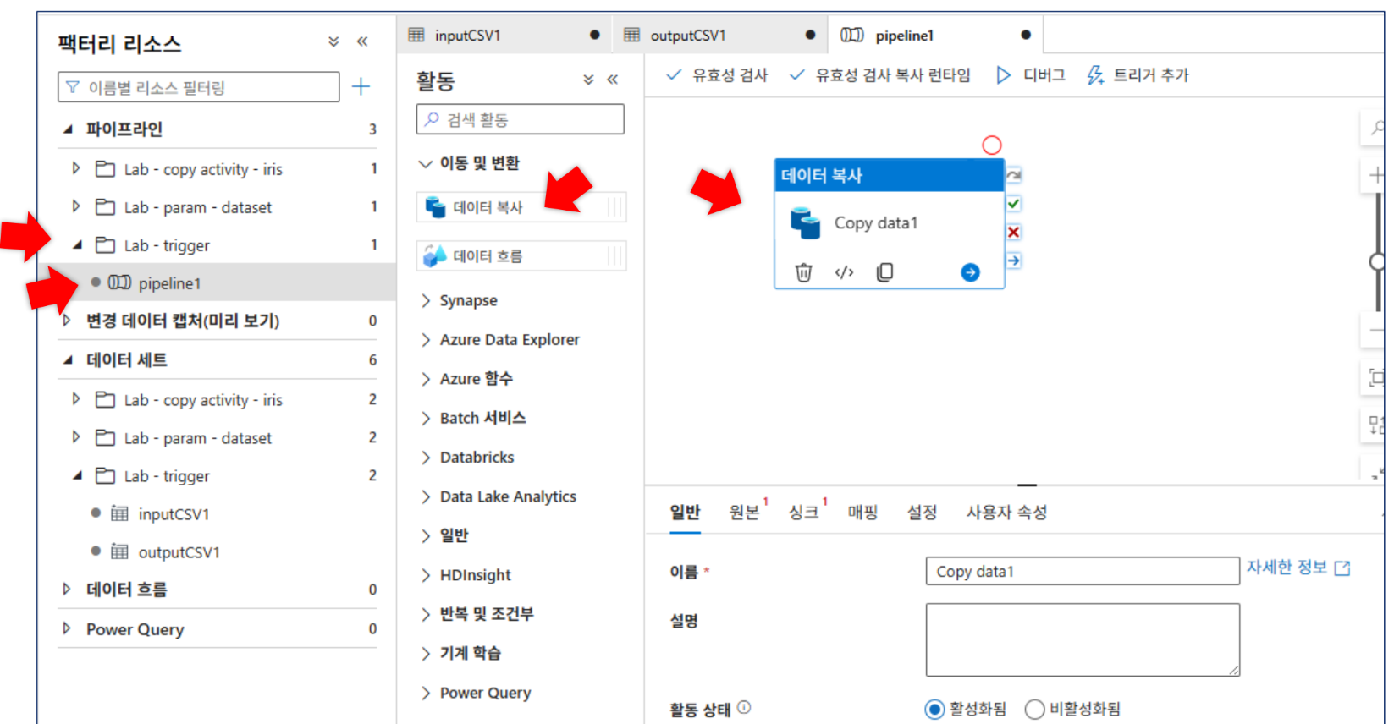Click the 디버그 button

pyautogui.click(x=1030, y=75)
